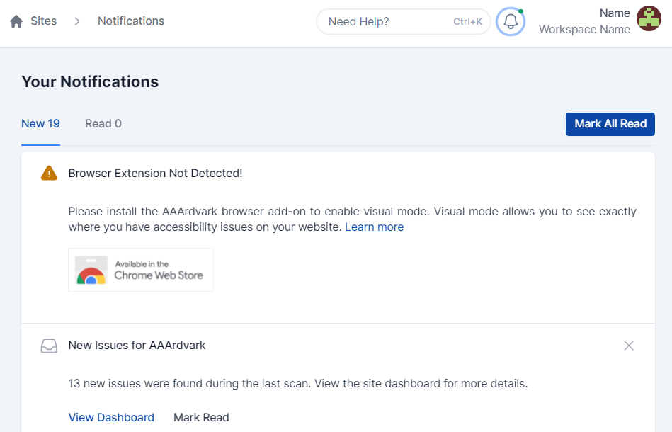Image resolution: width=672 pixels, height=432 pixels.
Task: Switch to the Read 0 tab
Action: [x=103, y=124]
